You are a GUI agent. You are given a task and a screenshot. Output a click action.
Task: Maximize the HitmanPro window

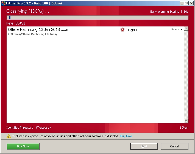(186, 3)
